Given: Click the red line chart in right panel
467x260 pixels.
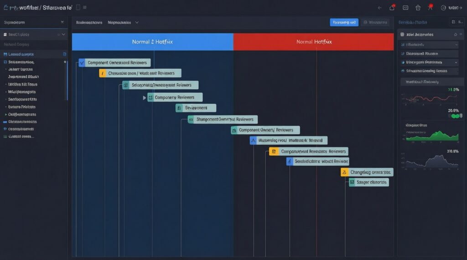Looking at the screenshot, I should click(x=430, y=97).
